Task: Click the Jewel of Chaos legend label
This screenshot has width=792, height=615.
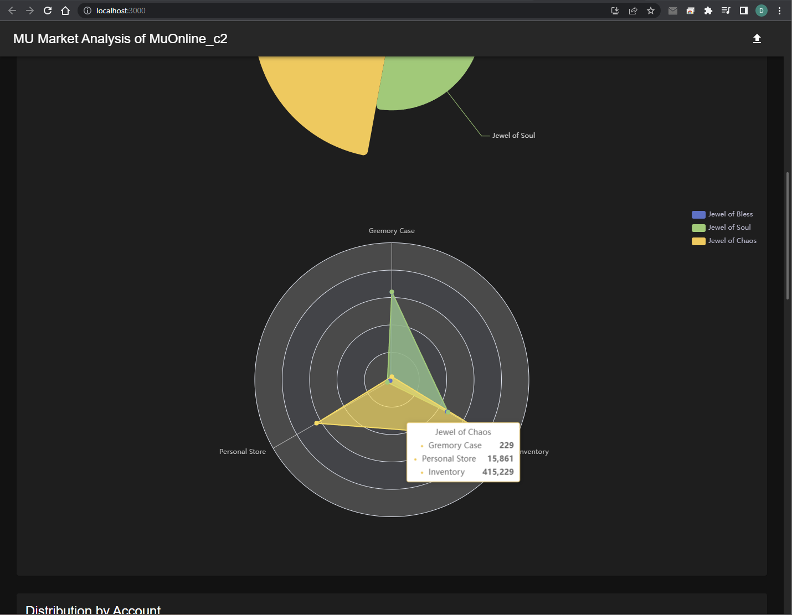Action: (x=732, y=241)
